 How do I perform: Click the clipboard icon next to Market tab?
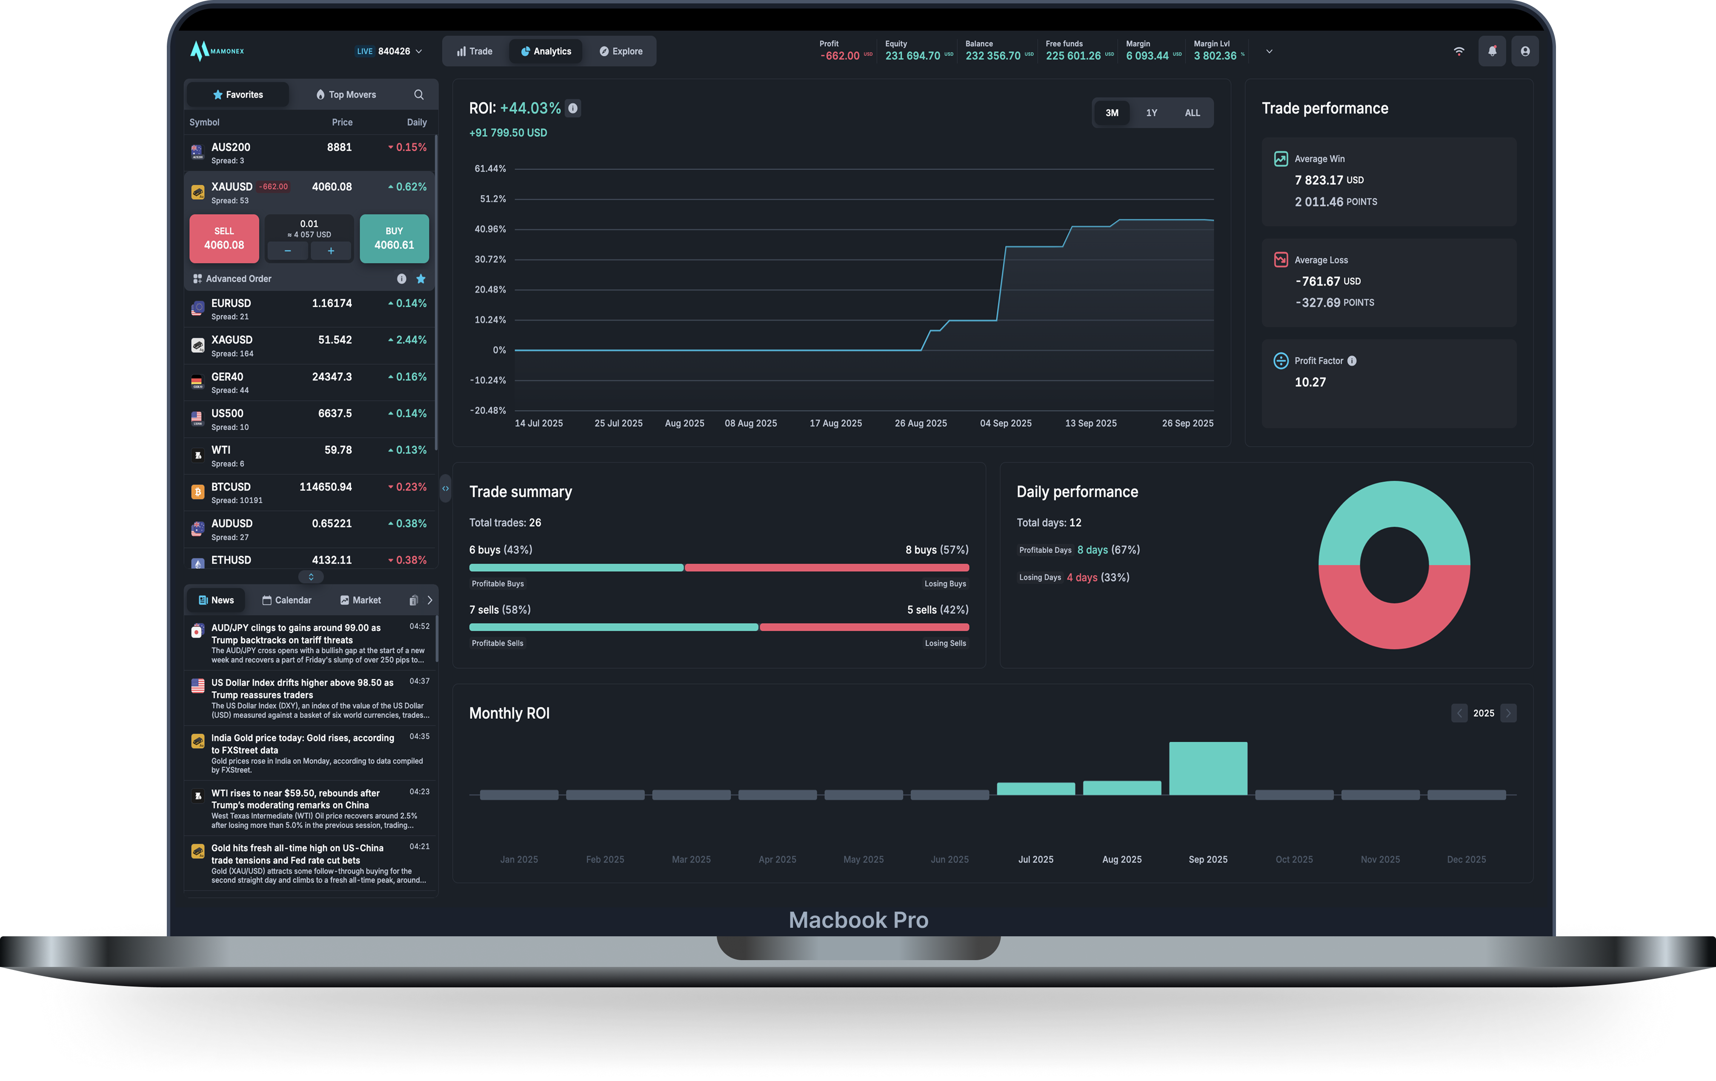coord(413,601)
